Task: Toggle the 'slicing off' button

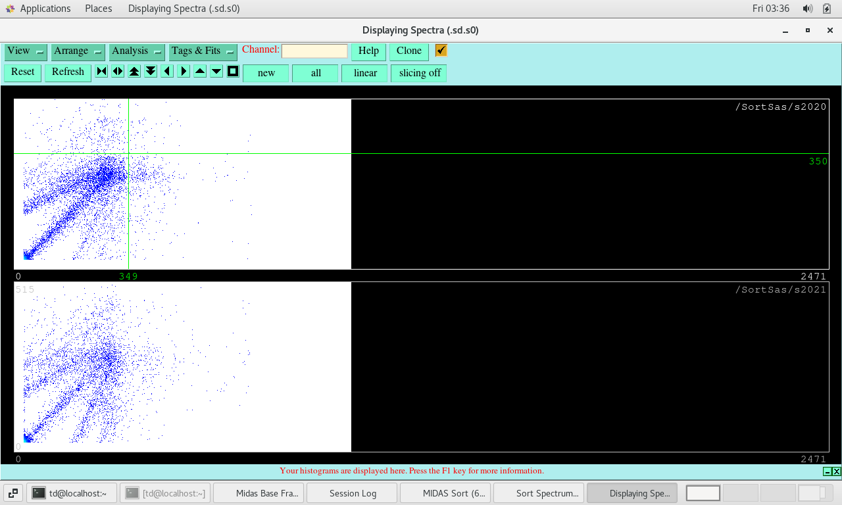Action: click(419, 73)
